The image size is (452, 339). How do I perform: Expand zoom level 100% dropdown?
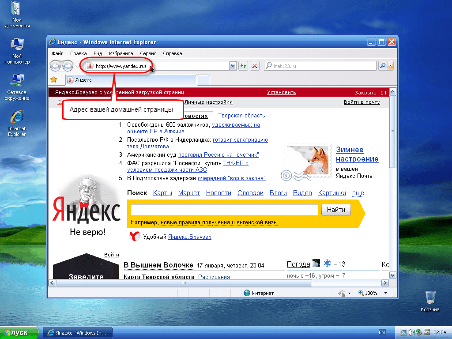[x=385, y=293]
